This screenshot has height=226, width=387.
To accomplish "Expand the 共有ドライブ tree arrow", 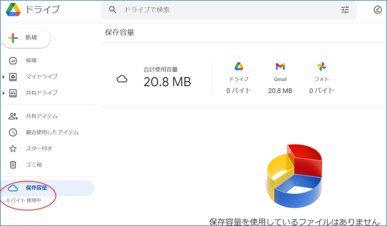I will [3, 93].
